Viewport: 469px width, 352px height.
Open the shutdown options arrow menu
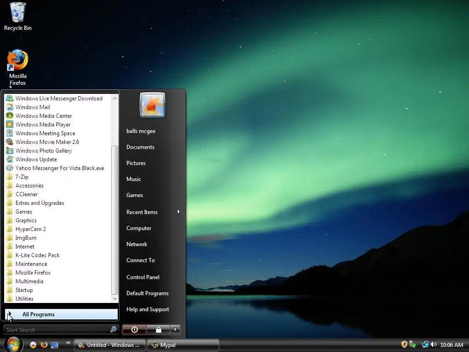[175, 329]
